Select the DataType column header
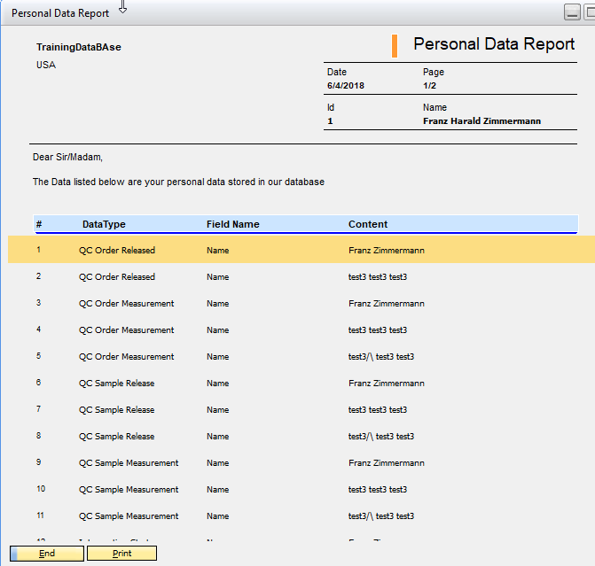Viewport: 595px width, 566px height. [104, 224]
